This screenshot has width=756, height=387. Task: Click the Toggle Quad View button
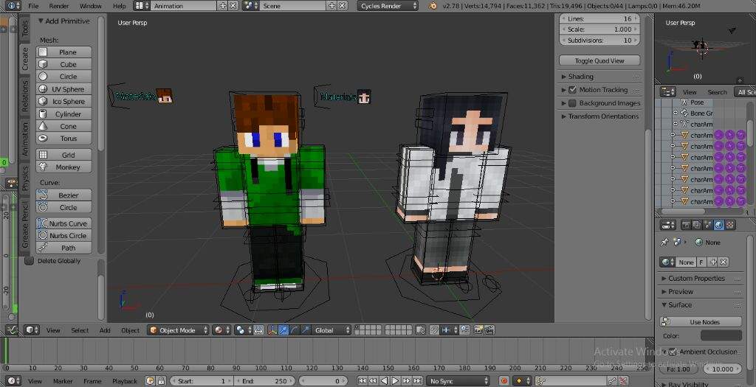pos(599,60)
